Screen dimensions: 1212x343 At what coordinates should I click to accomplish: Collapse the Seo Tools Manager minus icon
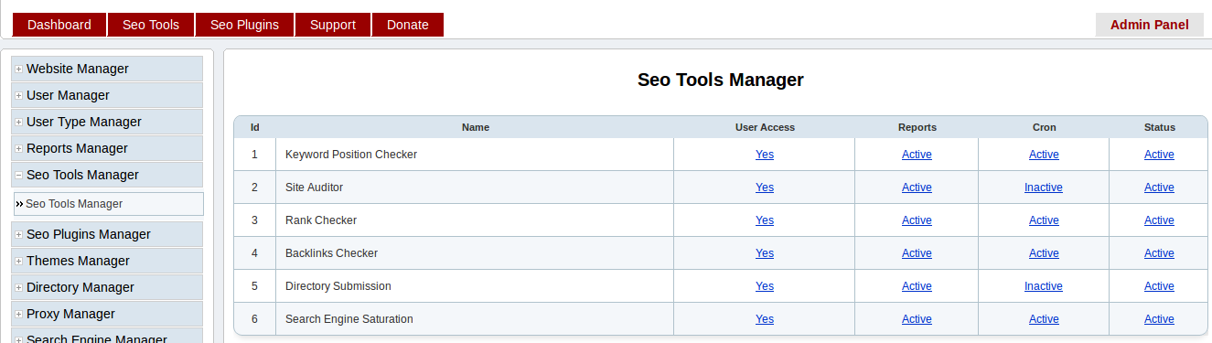pyautogui.click(x=18, y=175)
